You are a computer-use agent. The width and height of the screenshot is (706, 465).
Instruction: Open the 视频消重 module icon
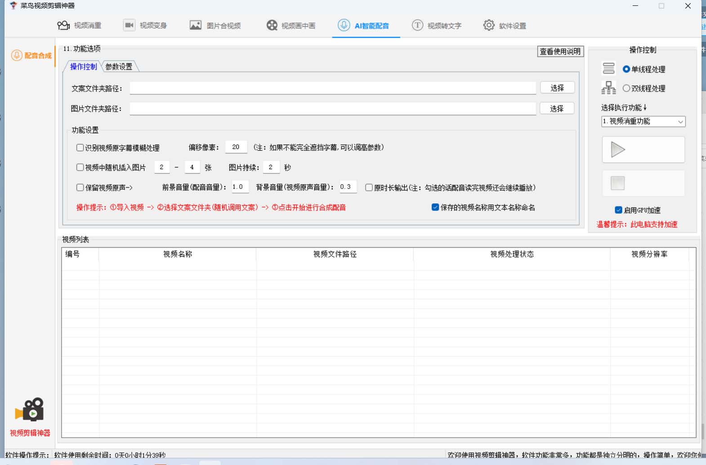tap(63, 26)
